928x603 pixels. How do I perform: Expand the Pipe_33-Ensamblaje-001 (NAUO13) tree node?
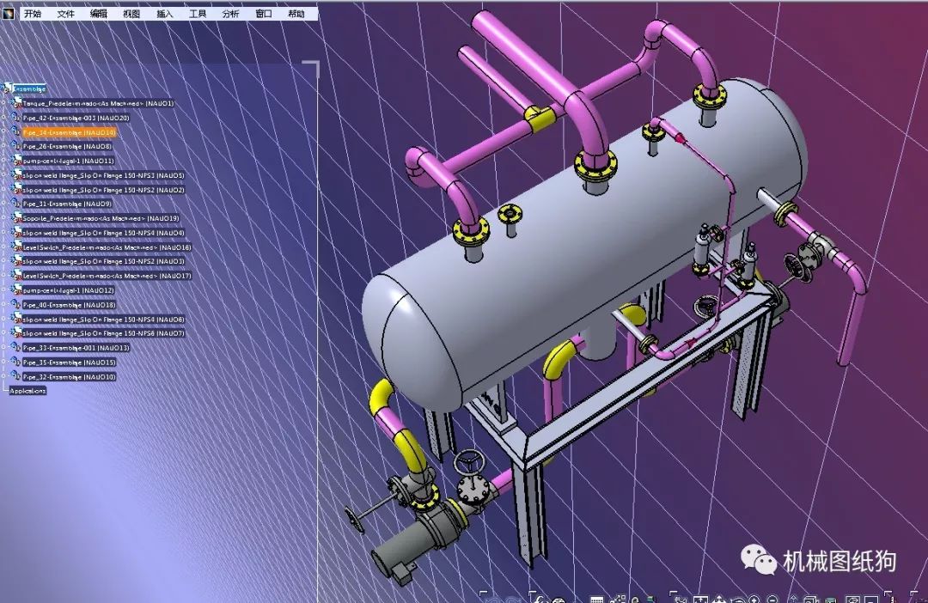click(x=3, y=348)
